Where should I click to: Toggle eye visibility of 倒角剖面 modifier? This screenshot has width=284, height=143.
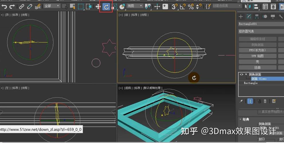pos(241,74)
